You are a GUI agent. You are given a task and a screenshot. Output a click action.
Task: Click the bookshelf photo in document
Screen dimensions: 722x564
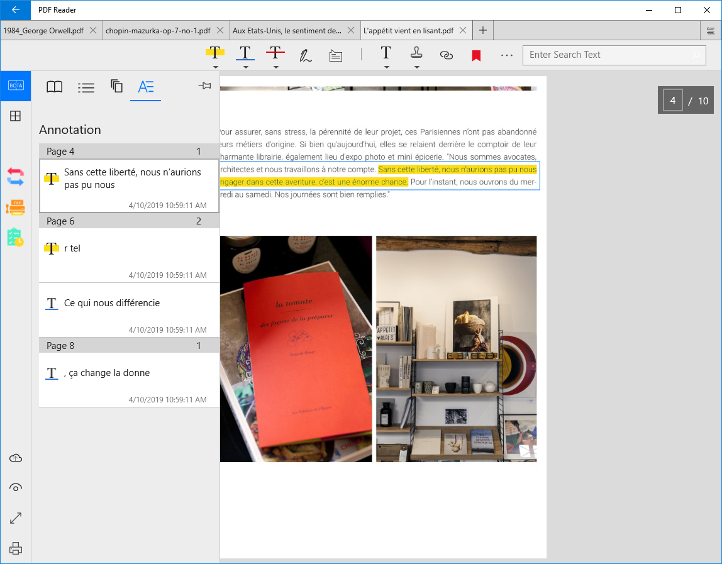click(457, 349)
